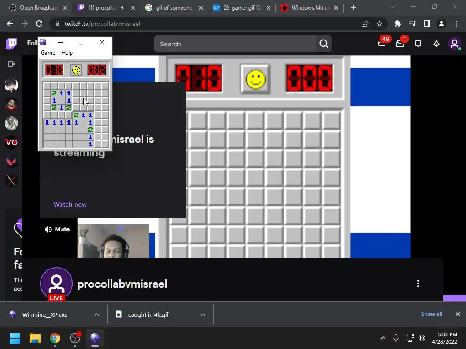Click the camera icon in Twitch sidebar
The height and width of the screenshot is (349, 466).
click(x=11, y=64)
